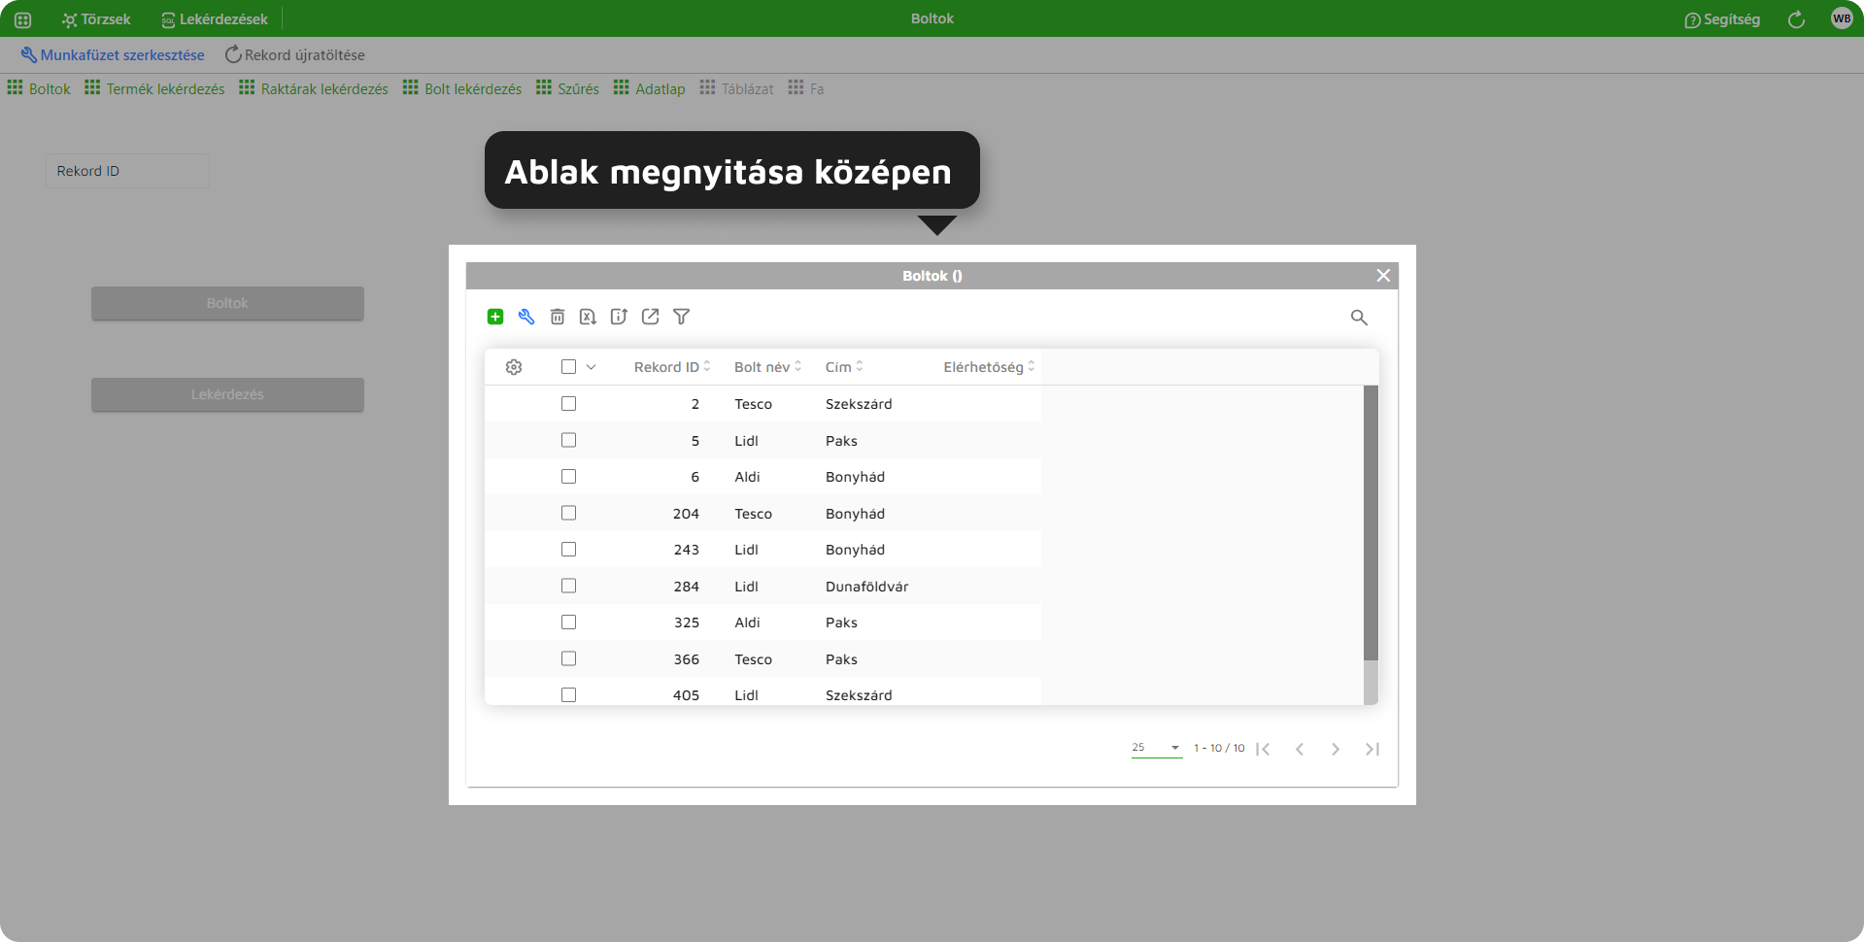Click Munkafüzet szerkesztése link
The width and height of the screenshot is (1864, 942).
click(113, 55)
